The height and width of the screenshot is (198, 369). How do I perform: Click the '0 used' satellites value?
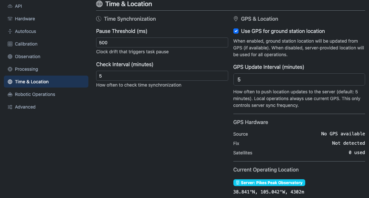tap(357, 152)
